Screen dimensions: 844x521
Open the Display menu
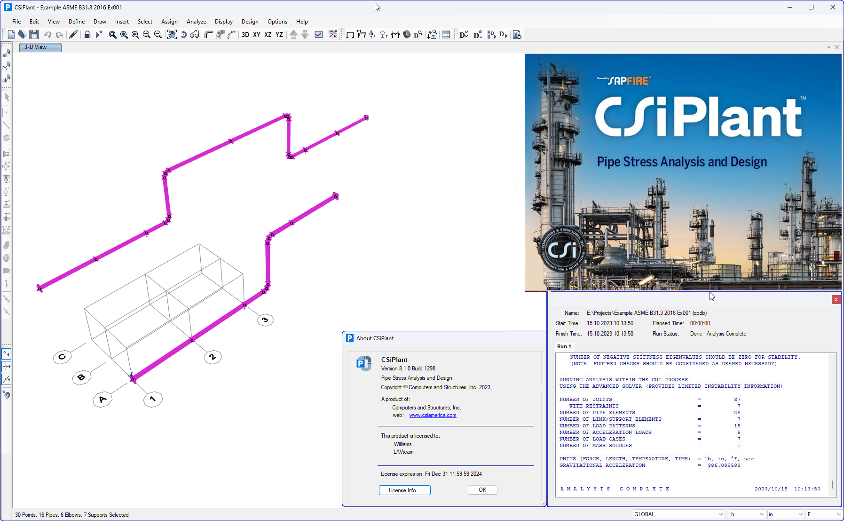tap(224, 22)
